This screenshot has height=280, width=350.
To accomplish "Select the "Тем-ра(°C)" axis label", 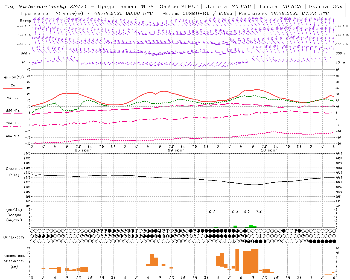I will coord(13,77).
